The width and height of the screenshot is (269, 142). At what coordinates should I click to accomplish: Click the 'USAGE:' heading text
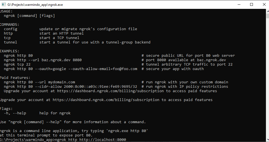click(x=6, y=11)
